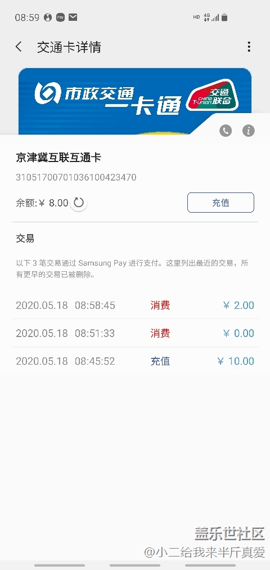
Task: Select the 08:45:52 充值 ¥10.00 transaction
Action: click(135, 361)
